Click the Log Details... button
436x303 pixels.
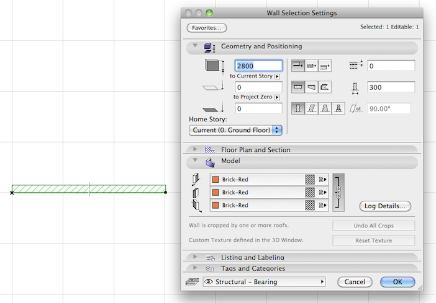pos(385,206)
